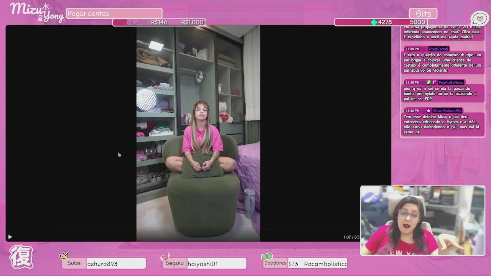Click the top chat message about propaganda link
Image resolution: width=491 pixels, height=276 pixels.
442,33
